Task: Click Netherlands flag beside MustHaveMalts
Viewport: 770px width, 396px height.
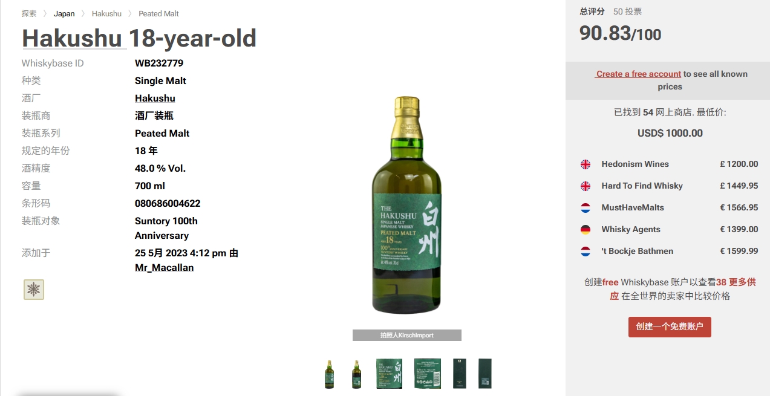Action: tap(586, 207)
